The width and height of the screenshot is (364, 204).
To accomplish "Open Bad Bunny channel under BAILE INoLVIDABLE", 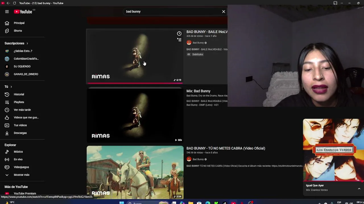I will coord(198,43).
